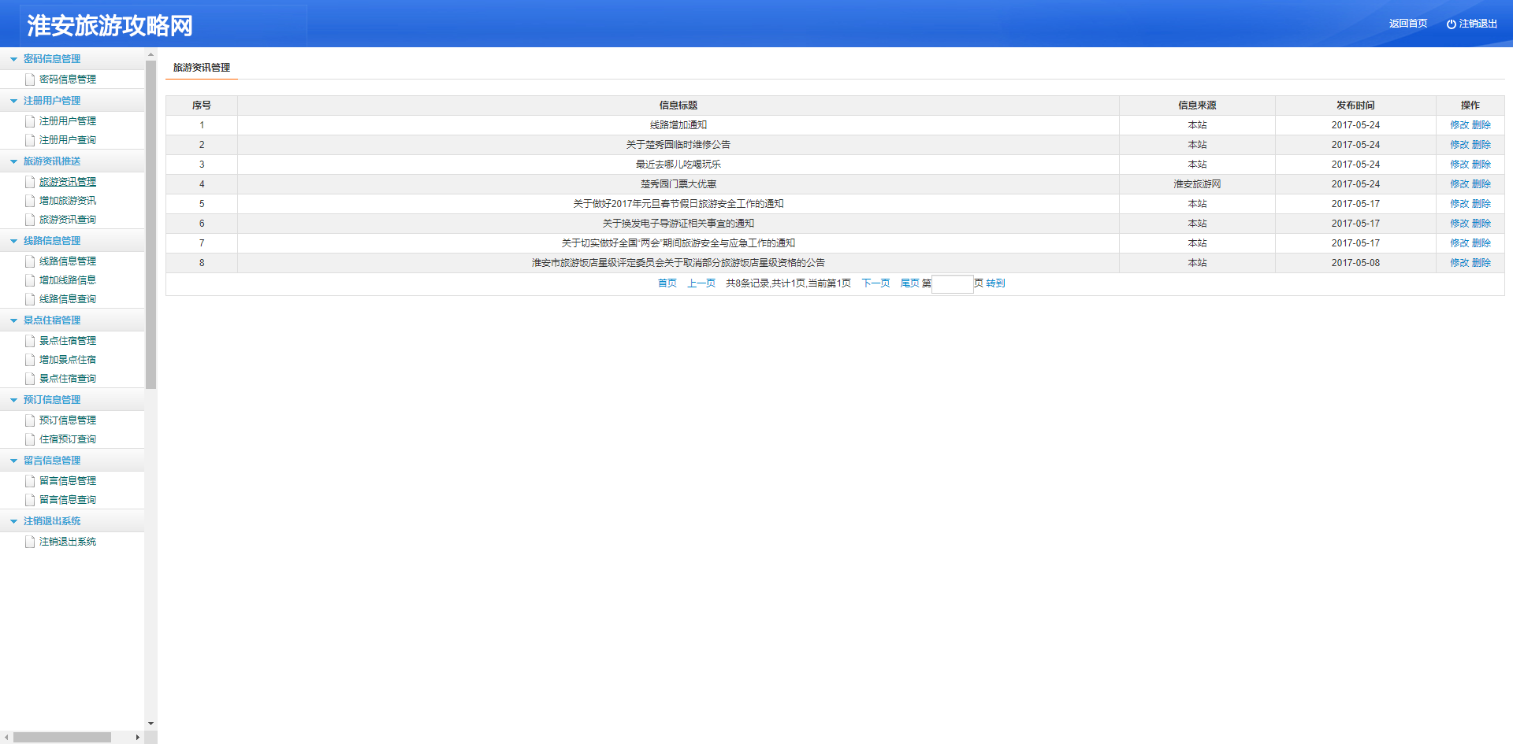This screenshot has width=1513, height=744.
Task: Click document icon beside 注销退出系统 item
Action: (30, 542)
